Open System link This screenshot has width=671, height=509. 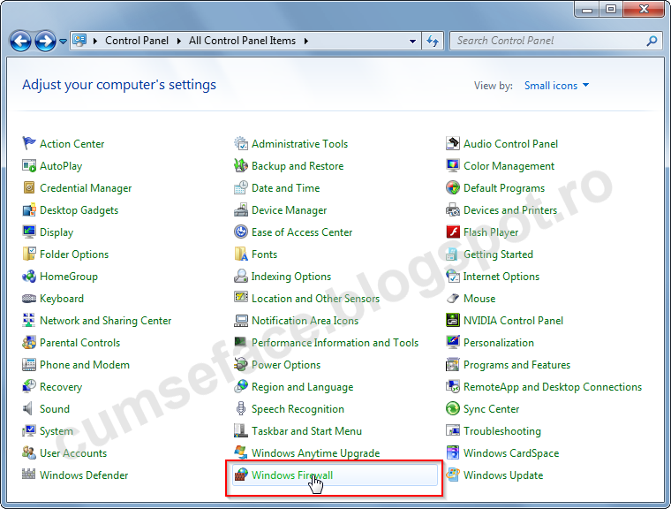[x=56, y=431]
